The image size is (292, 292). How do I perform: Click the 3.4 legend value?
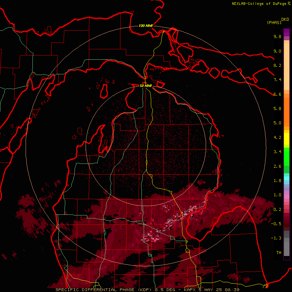coord(277,152)
